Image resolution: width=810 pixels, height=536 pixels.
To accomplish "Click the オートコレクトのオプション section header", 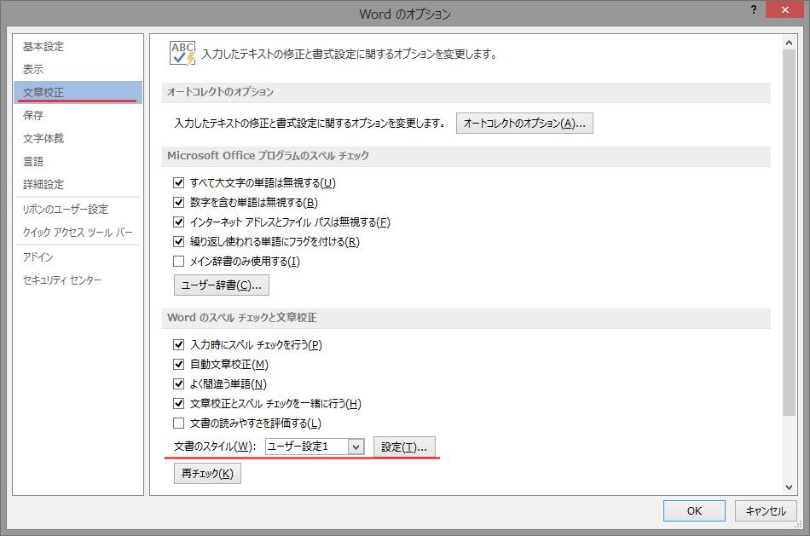I will pos(466,92).
